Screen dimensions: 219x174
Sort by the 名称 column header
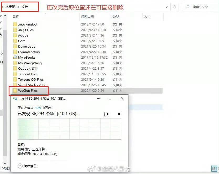pyautogui.click(x=16, y=17)
